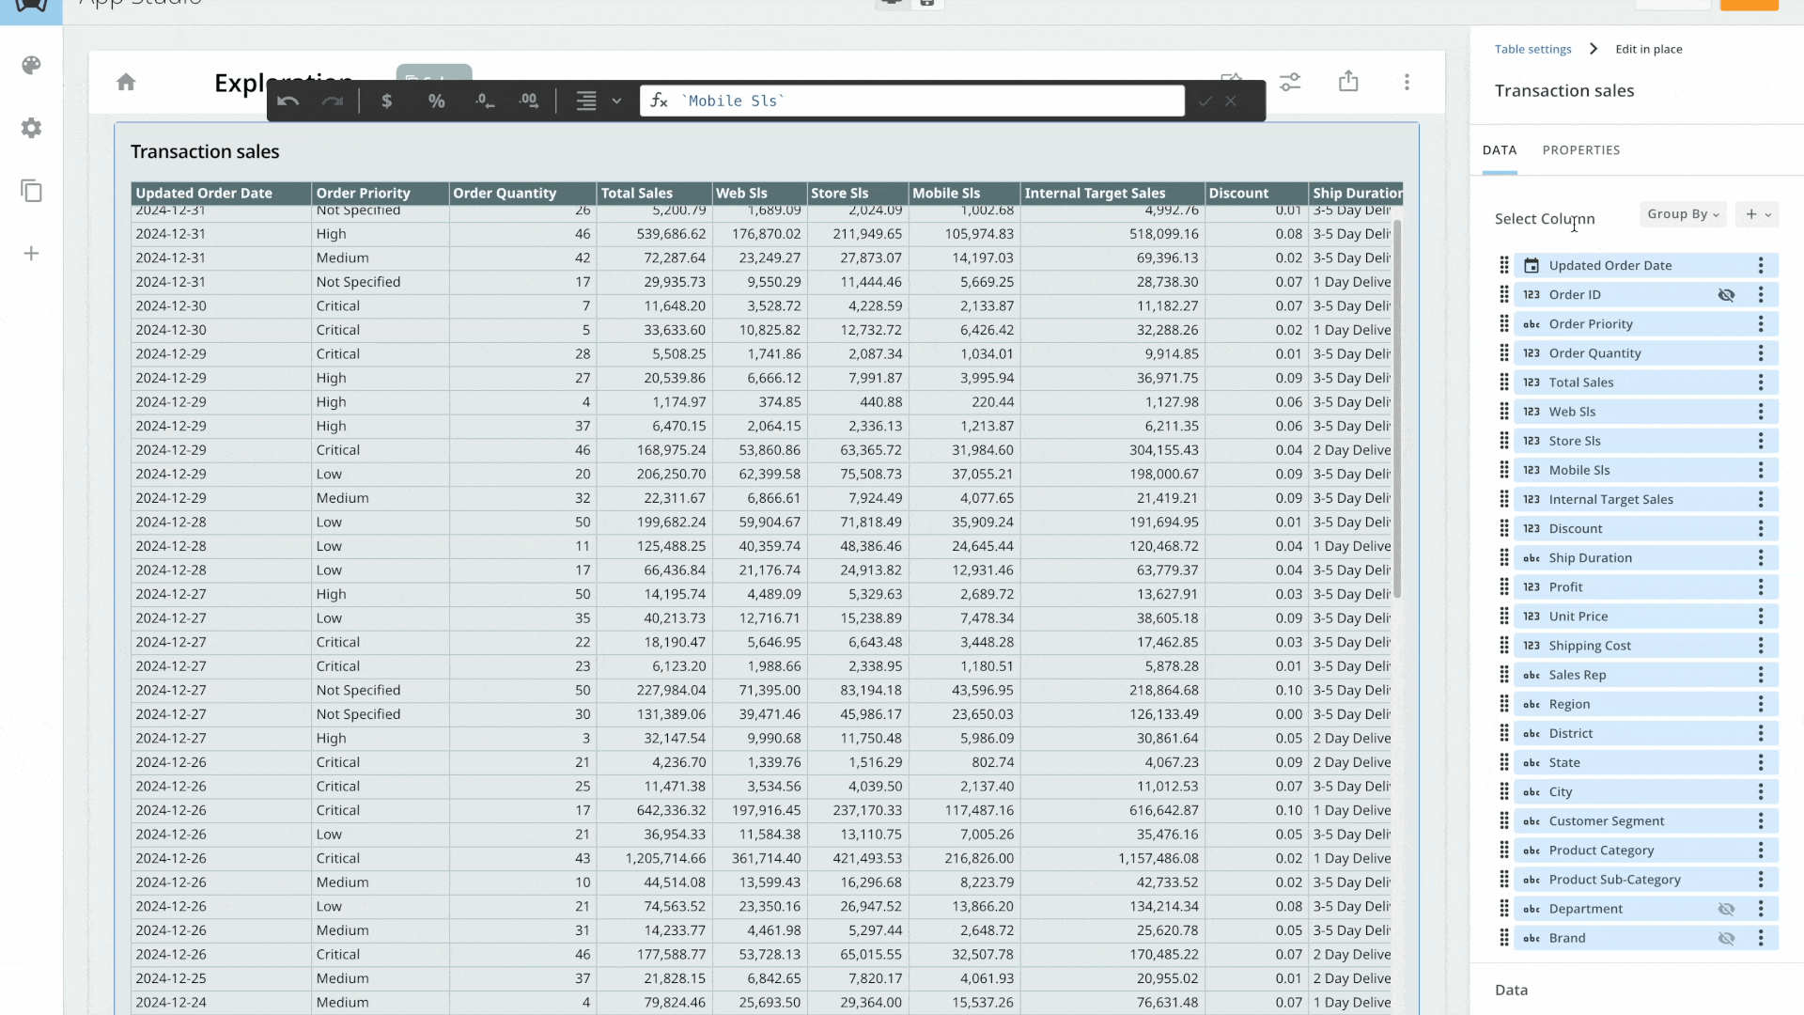Click Order Quantity table header
This screenshot has height=1015, width=1804.
(522, 193)
